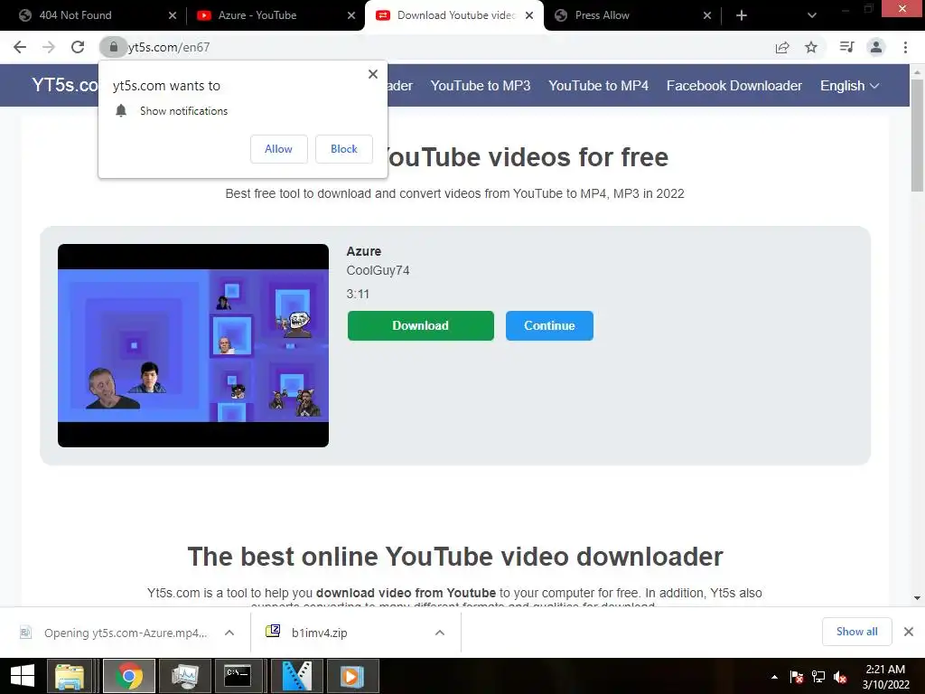925x694 pixels.
Task: Click the lock icon in address bar
Action: pos(113,47)
